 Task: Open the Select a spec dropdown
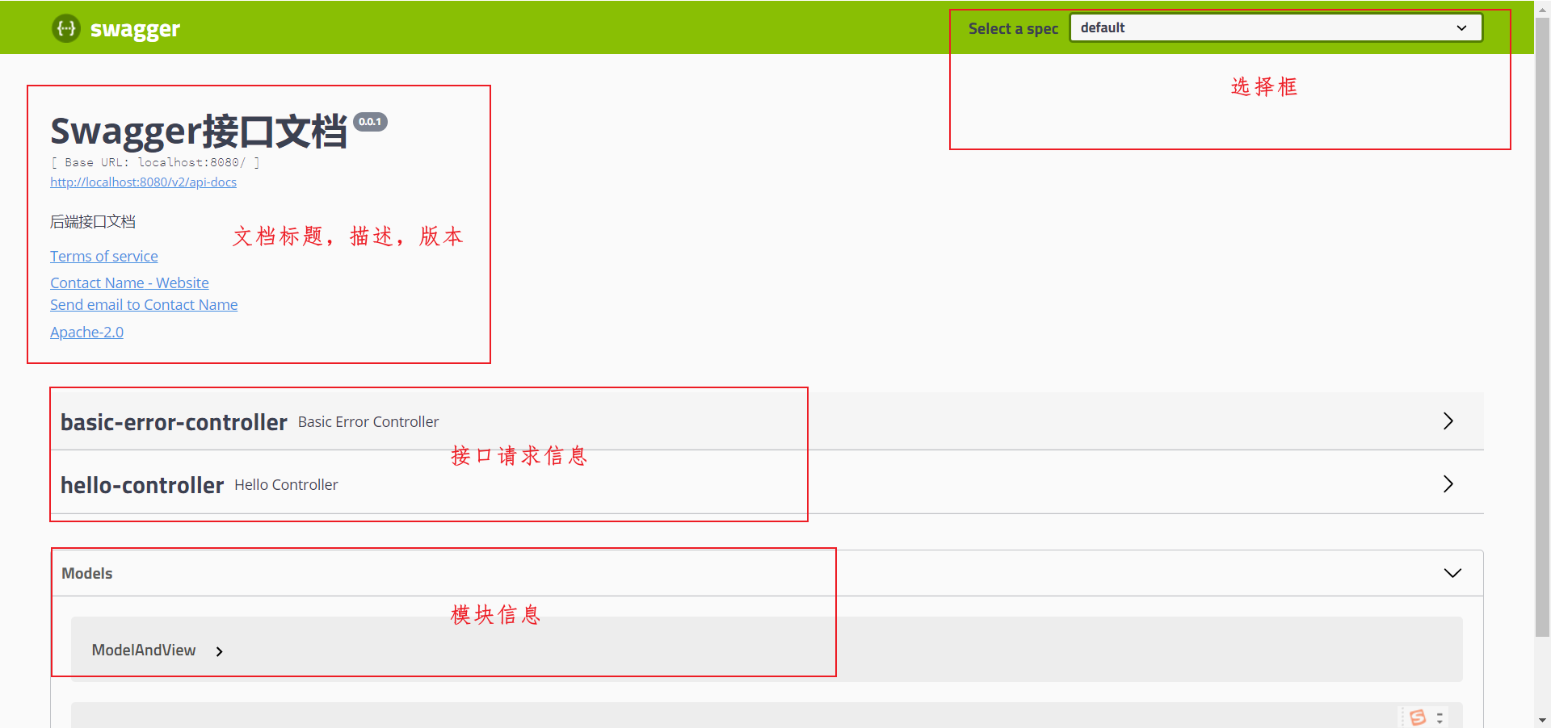(1276, 27)
